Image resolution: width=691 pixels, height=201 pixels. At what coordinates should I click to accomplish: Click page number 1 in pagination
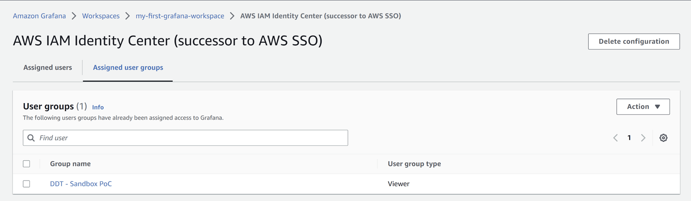click(x=629, y=138)
